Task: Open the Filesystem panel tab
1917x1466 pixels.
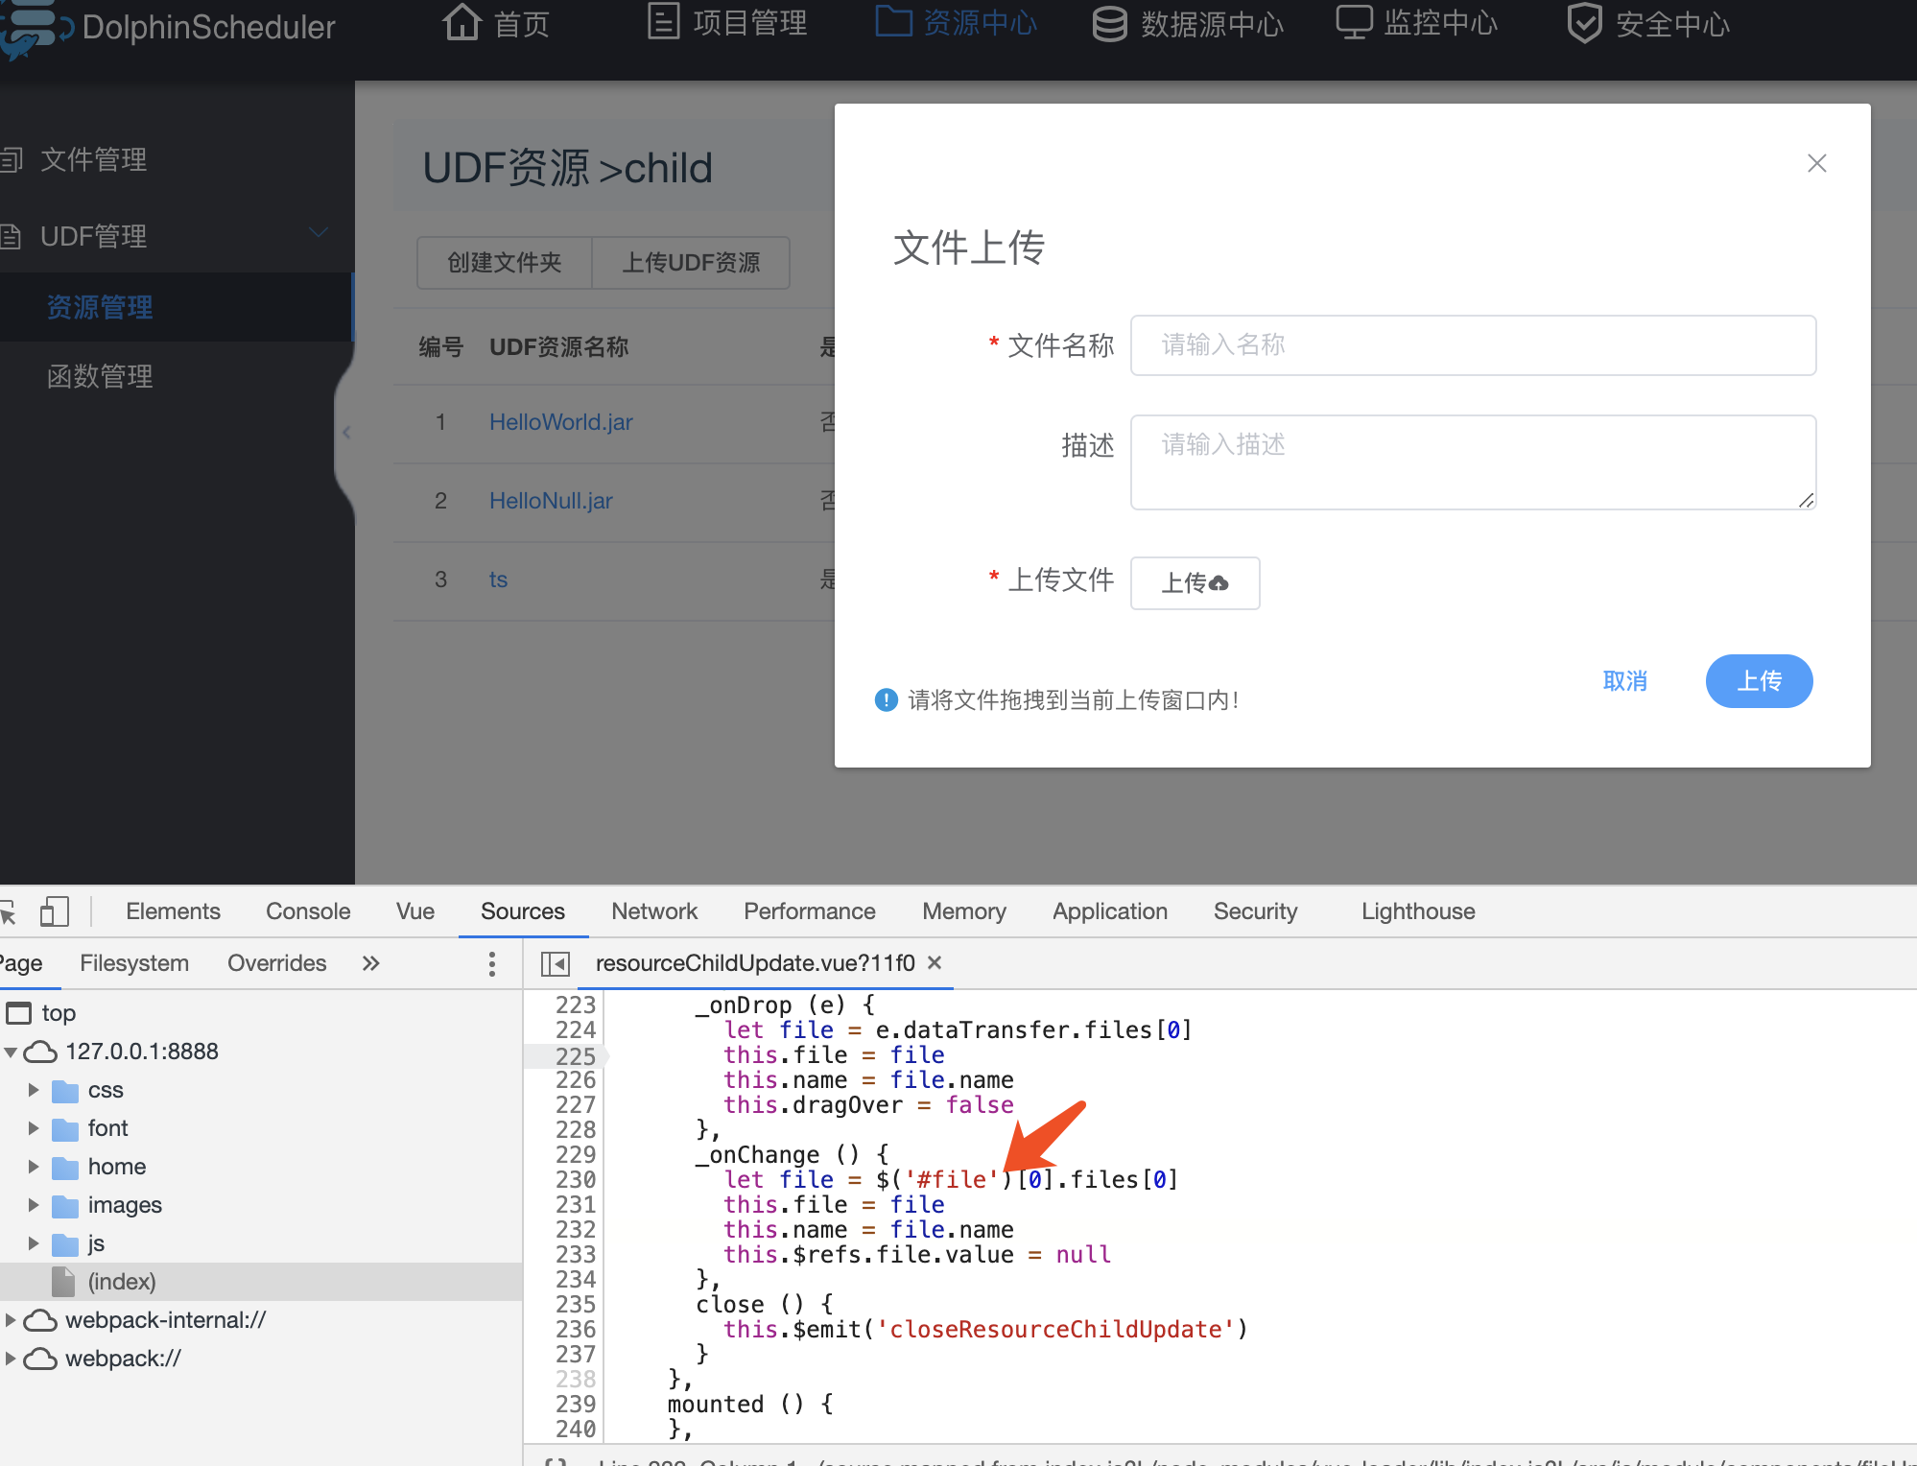Action: (x=134, y=962)
